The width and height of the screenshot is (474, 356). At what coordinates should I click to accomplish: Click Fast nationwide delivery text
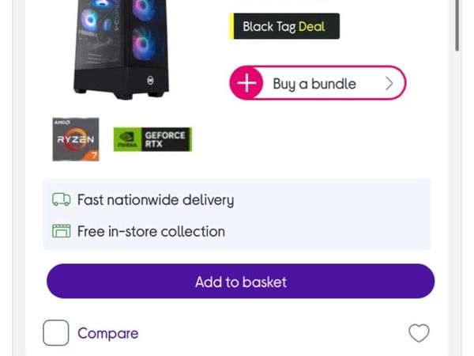156,200
